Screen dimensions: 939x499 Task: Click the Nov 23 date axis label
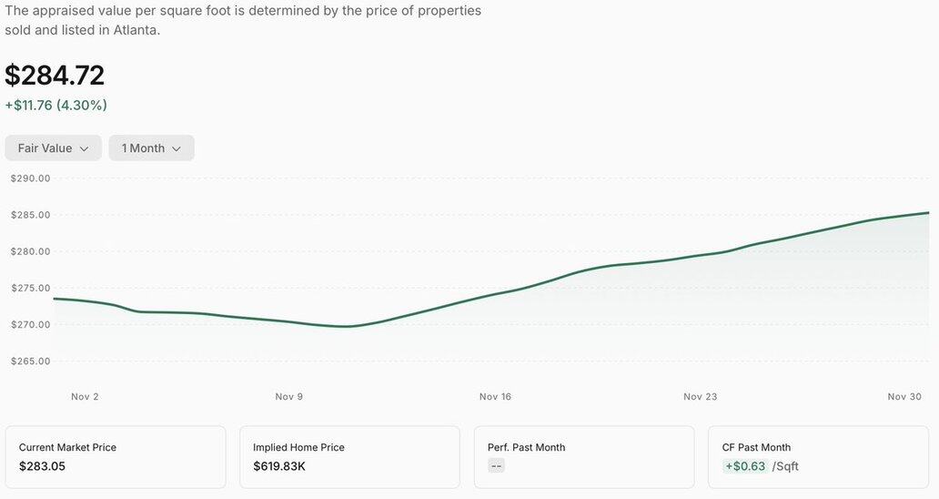pyautogui.click(x=700, y=397)
